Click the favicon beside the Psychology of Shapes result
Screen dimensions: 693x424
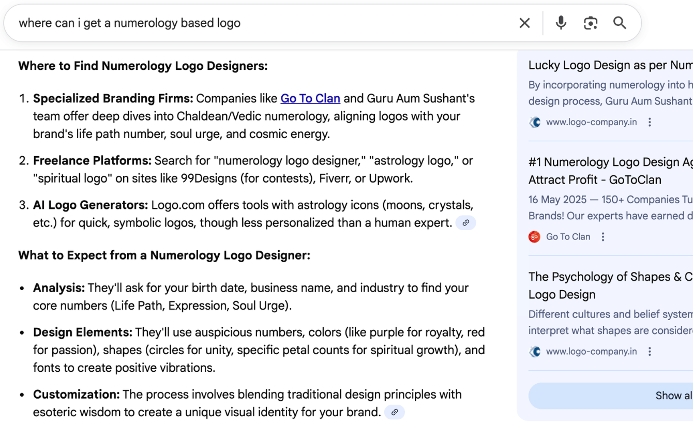point(534,351)
